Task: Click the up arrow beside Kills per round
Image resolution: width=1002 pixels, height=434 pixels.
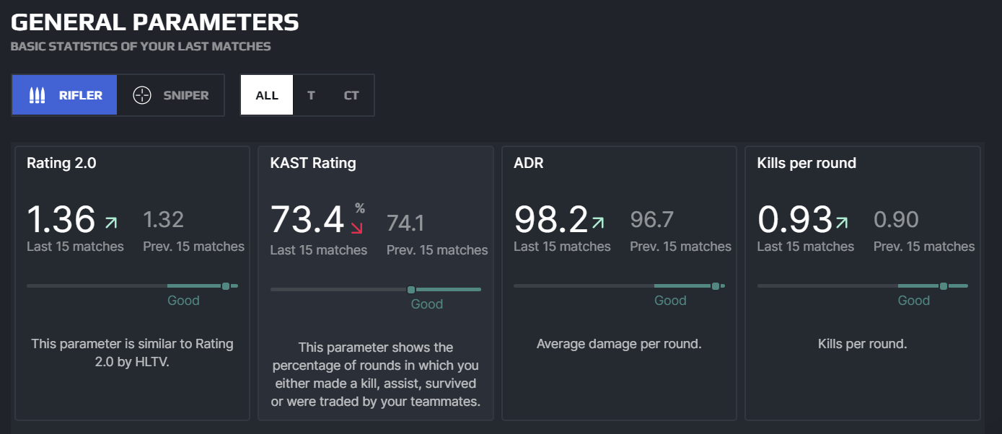Action: coord(841,223)
